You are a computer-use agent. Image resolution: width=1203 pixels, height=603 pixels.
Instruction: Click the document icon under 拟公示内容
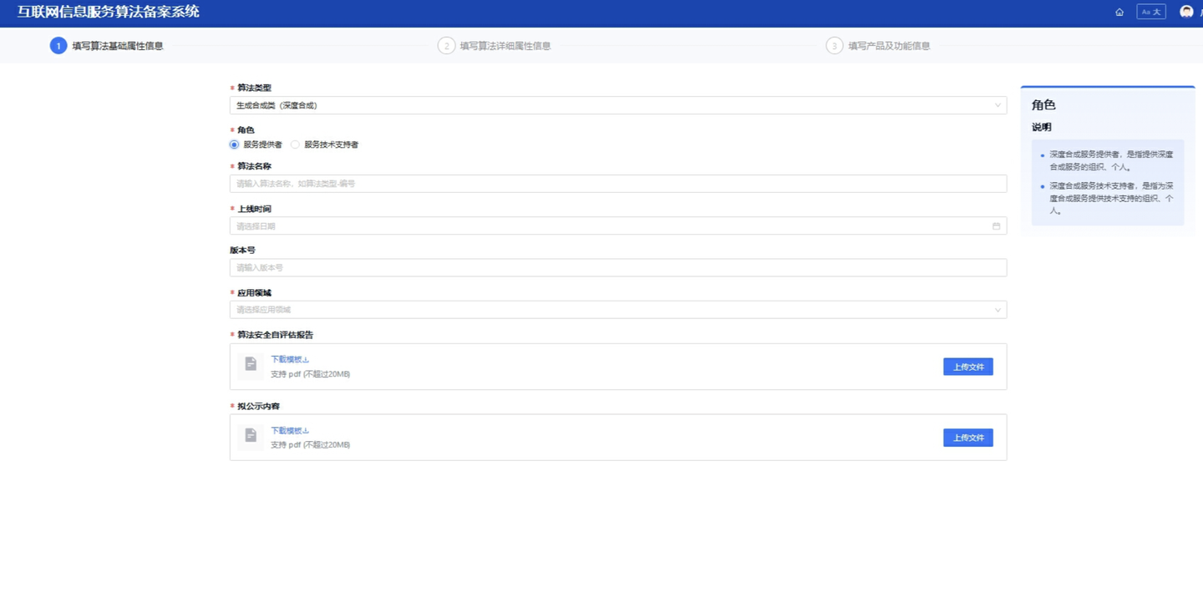point(251,436)
